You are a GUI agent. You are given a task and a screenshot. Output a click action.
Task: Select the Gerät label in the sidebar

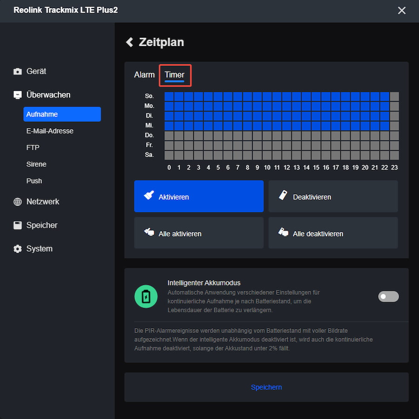36,71
